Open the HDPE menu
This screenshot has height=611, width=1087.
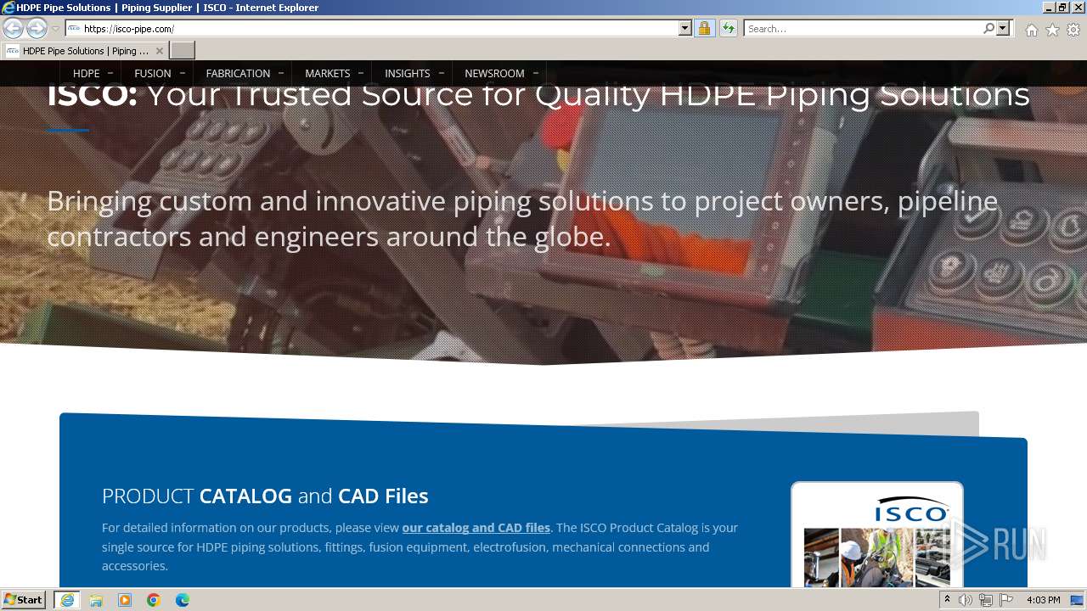[x=87, y=73]
